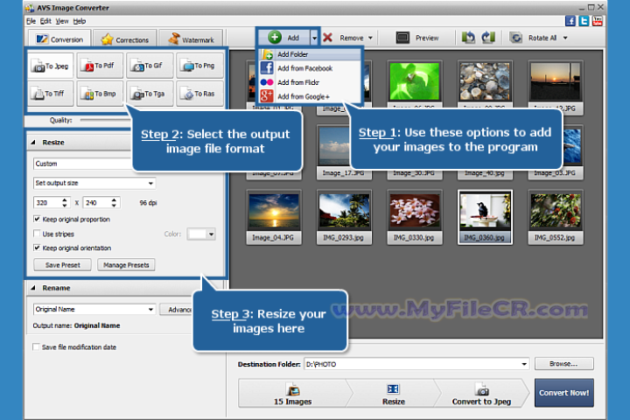Enable the Use stripes checkbox

point(37,234)
